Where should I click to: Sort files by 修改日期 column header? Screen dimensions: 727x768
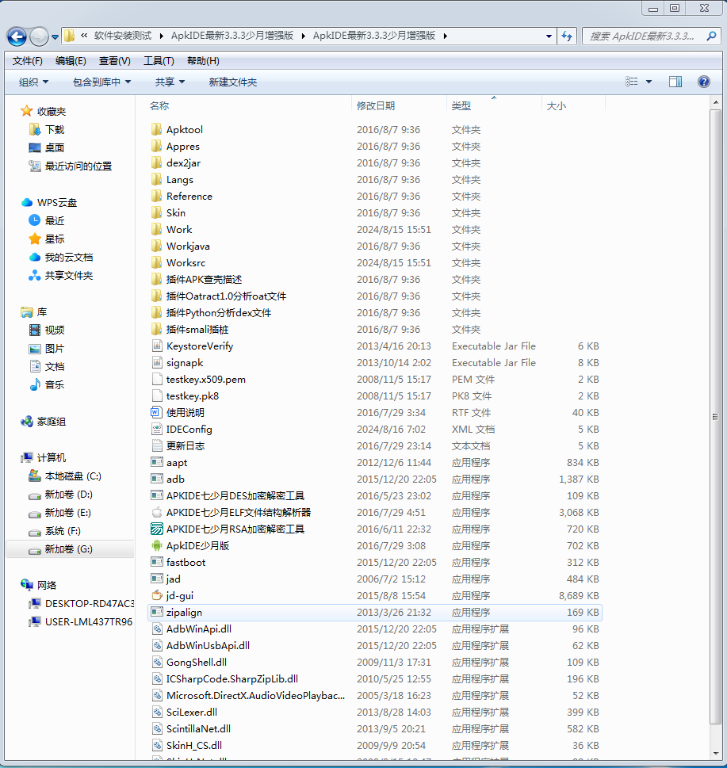click(376, 105)
